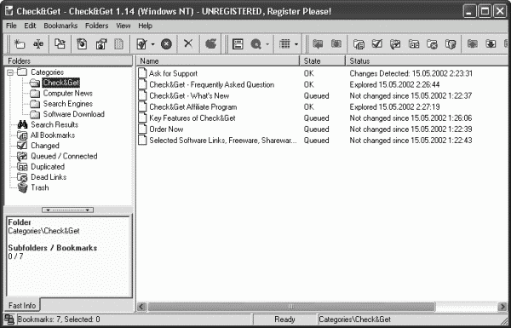The width and height of the screenshot is (511, 328).
Task: Click the bookmark properties lock icon
Action: tap(100, 44)
